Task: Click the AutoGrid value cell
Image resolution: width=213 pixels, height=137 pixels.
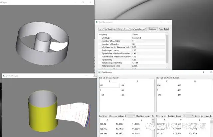Action: [136, 38]
